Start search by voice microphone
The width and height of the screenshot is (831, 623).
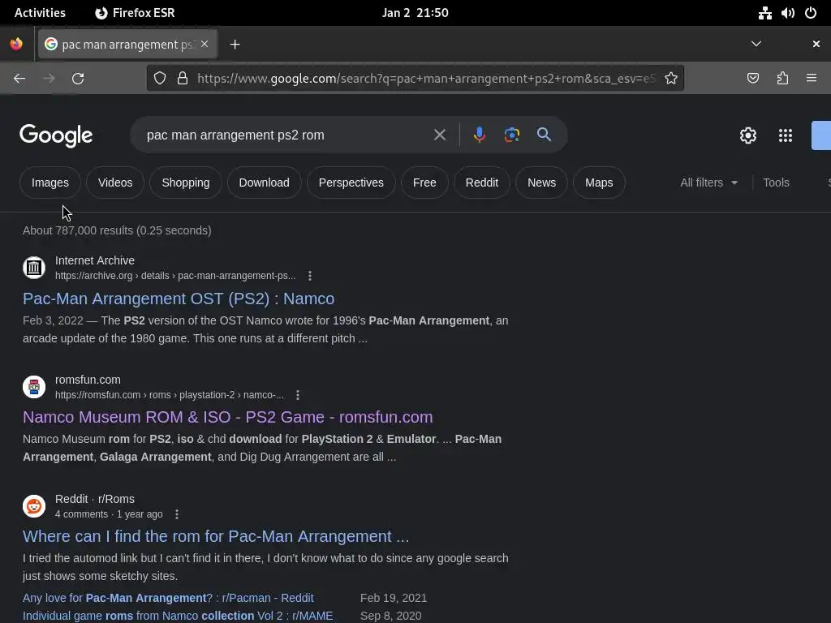[x=479, y=135]
